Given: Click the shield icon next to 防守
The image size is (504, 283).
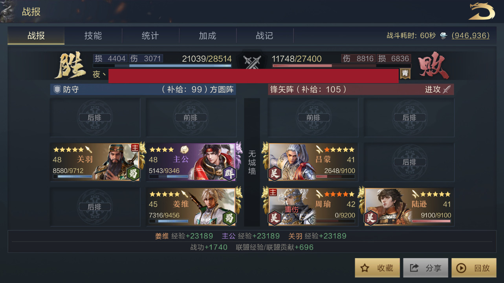Looking at the screenshot, I should 57,89.
